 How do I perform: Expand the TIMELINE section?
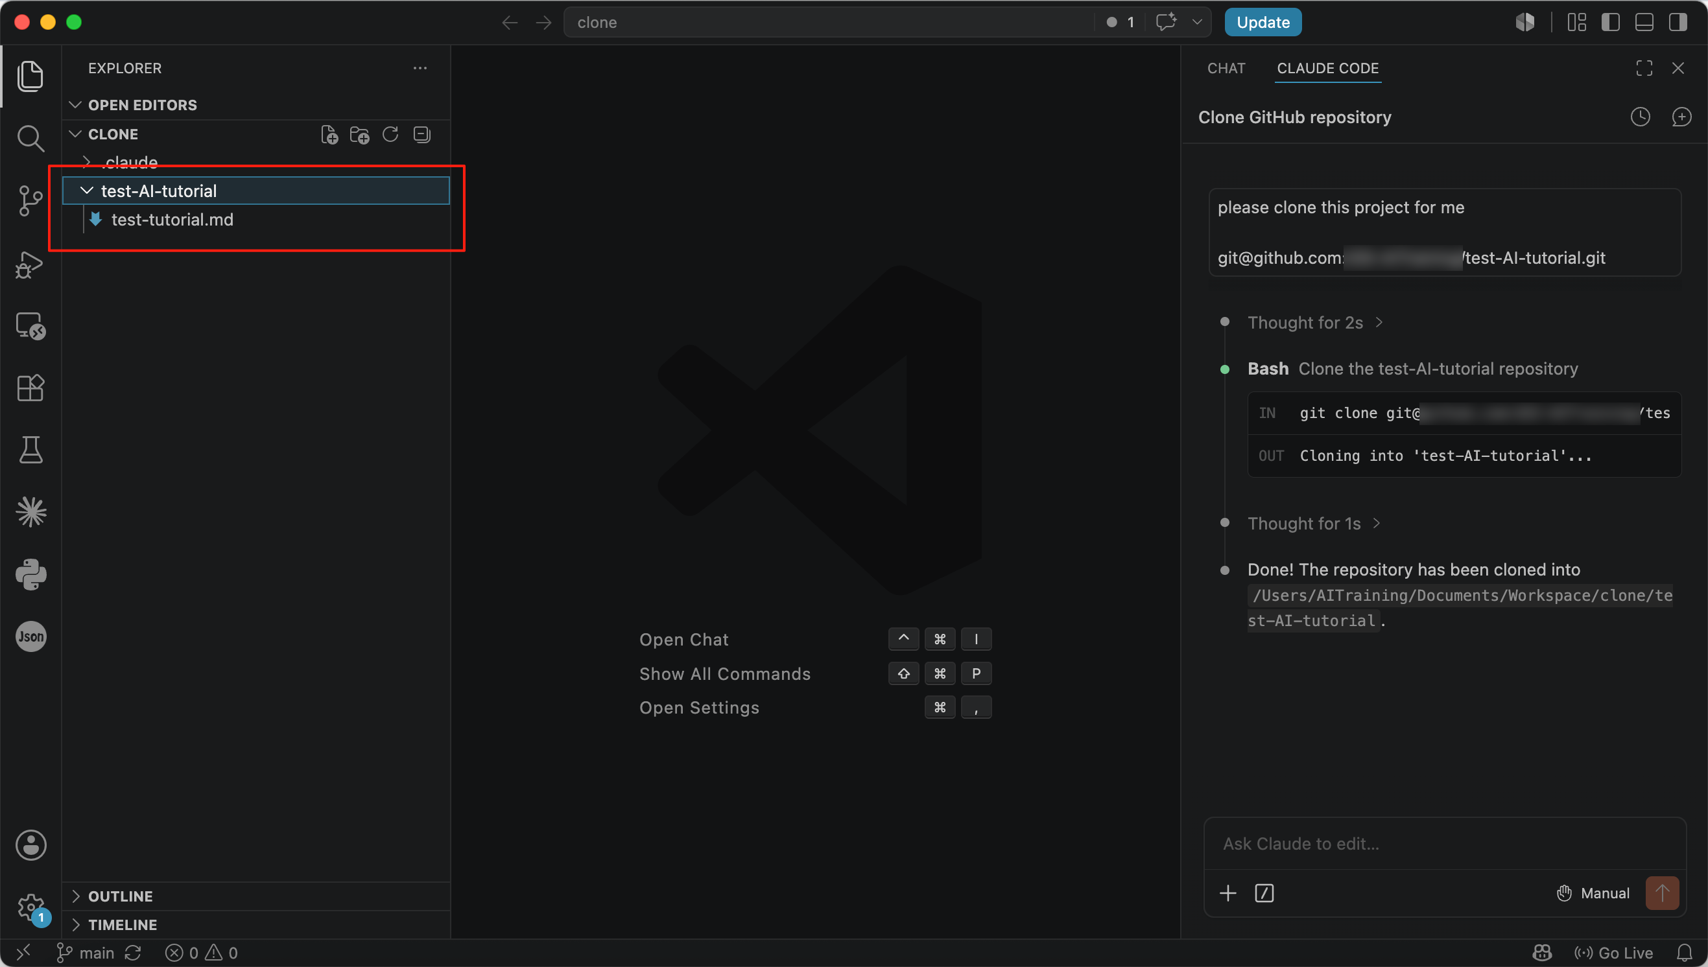click(x=256, y=924)
